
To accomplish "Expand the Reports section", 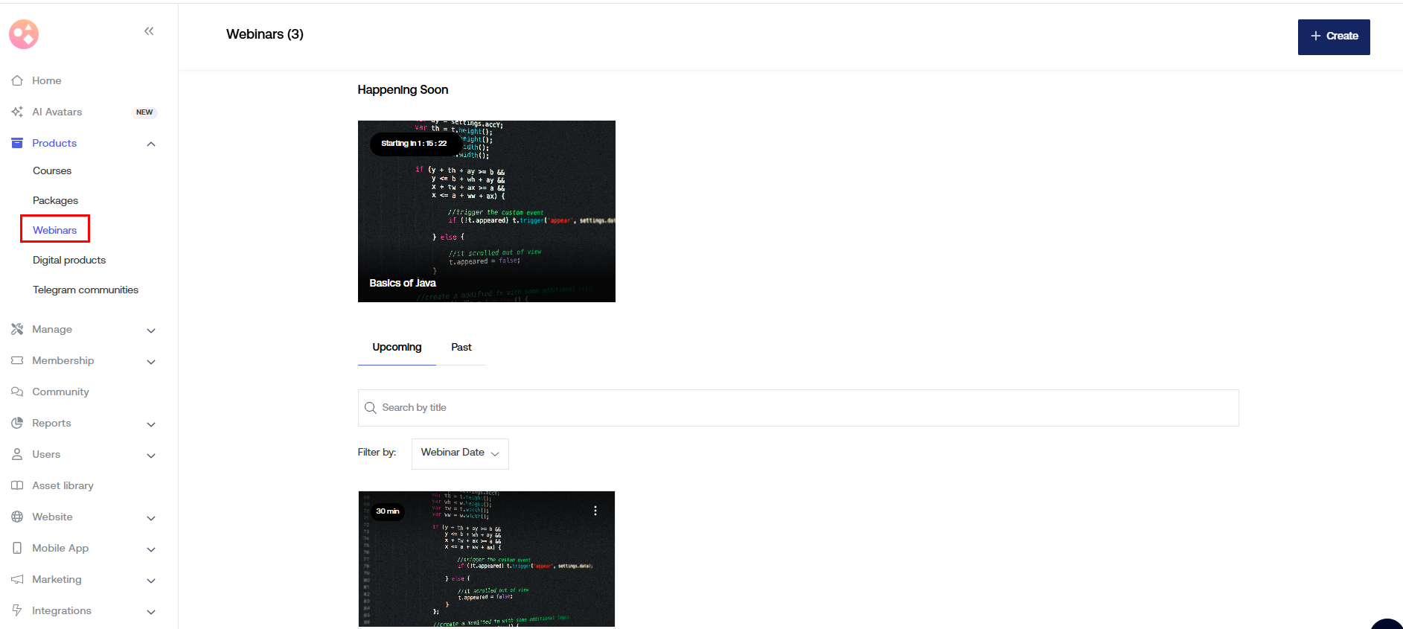I will 151,424.
